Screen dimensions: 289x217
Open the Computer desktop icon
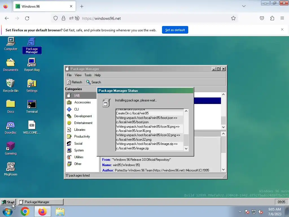click(x=11, y=44)
